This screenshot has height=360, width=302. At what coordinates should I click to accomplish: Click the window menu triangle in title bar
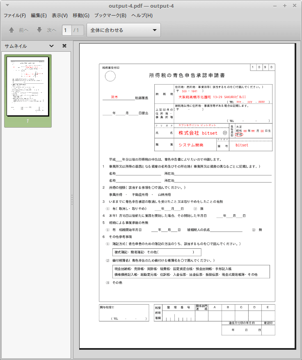pos(7,5)
